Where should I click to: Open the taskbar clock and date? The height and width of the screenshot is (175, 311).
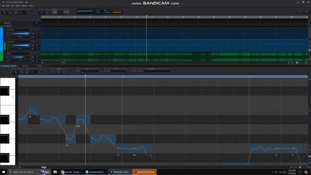click(292, 172)
